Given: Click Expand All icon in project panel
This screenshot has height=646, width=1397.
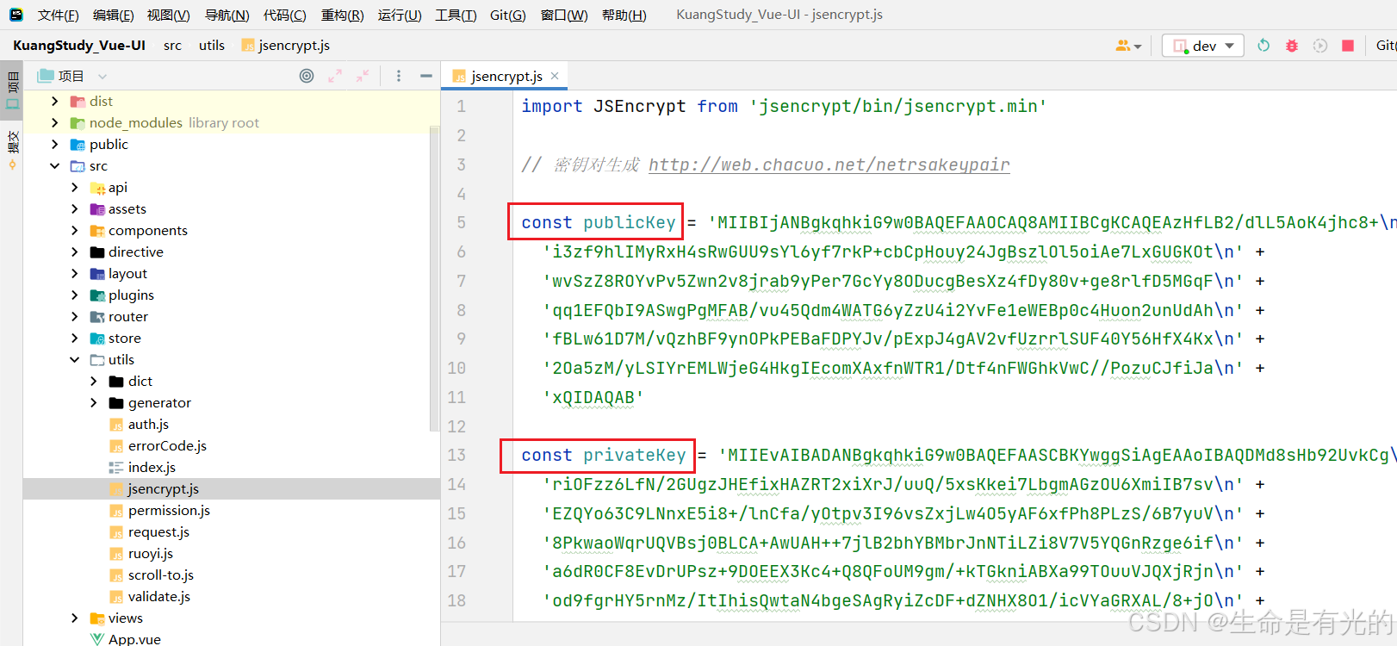Looking at the screenshot, I should [x=335, y=76].
